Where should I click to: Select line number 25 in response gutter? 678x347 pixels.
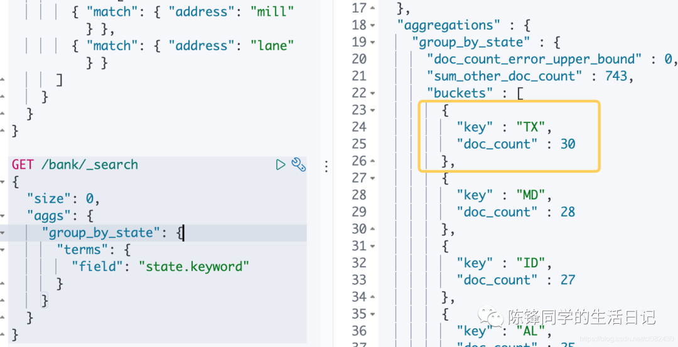tap(359, 144)
